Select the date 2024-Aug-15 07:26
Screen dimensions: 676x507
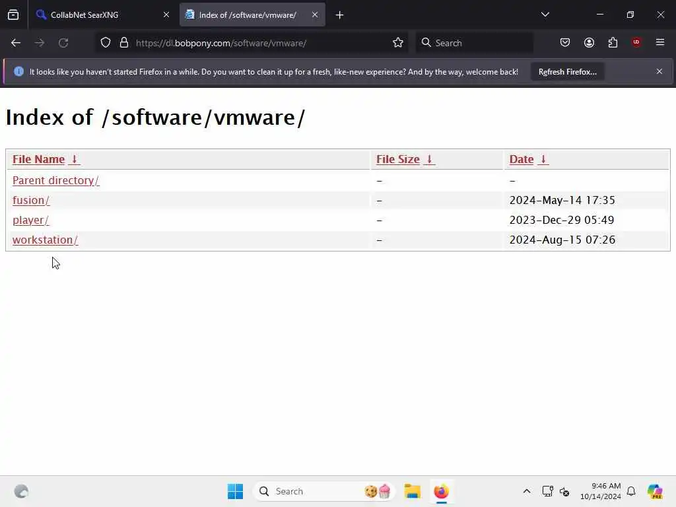[x=562, y=240]
